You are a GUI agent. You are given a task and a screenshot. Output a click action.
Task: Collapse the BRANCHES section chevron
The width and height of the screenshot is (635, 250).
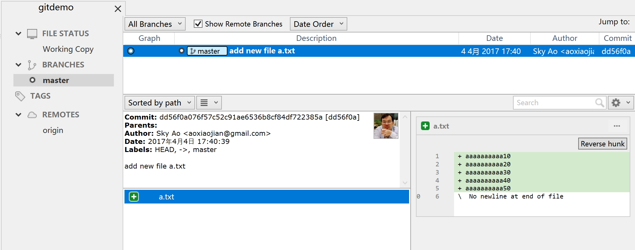coord(18,65)
